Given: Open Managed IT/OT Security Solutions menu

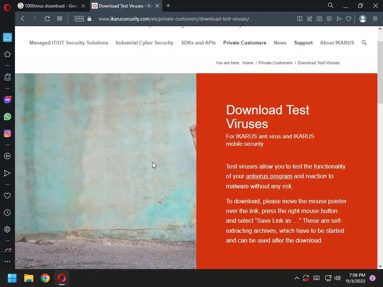Looking at the screenshot, I should tap(69, 43).
